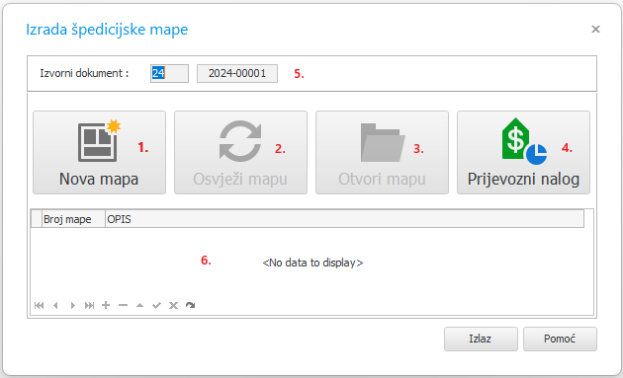
Task: Click the 2024-00001 document number field
Action: [237, 73]
